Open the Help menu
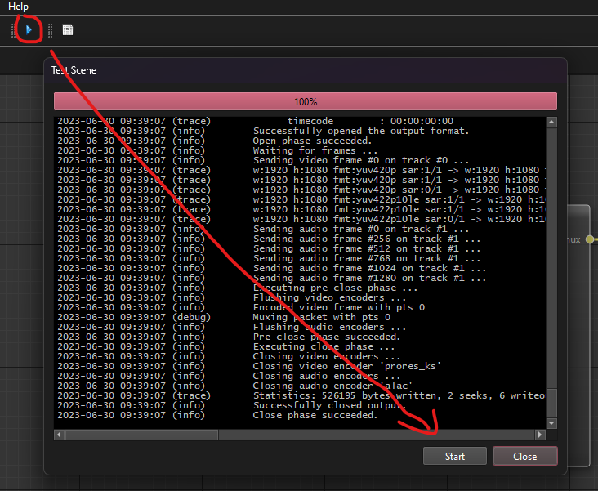The height and width of the screenshot is (491, 598). [18, 7]
